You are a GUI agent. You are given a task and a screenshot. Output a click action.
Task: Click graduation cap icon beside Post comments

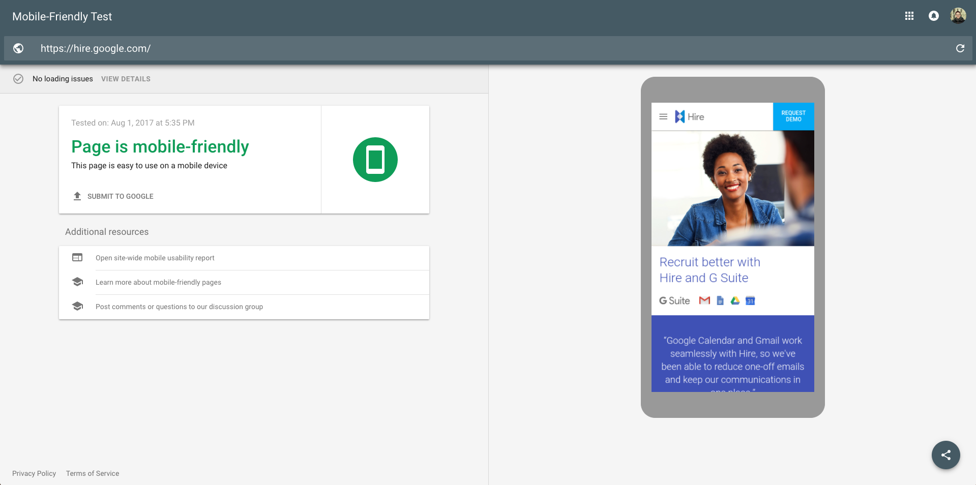[77, 307]
